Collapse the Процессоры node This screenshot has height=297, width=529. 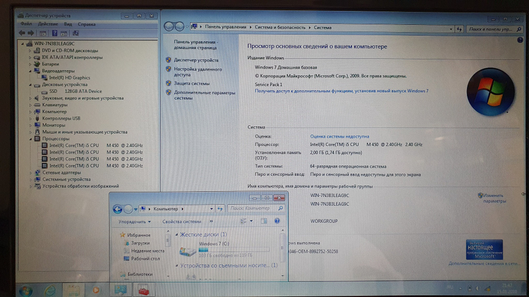pyautogui.click(x=30, y=139)
